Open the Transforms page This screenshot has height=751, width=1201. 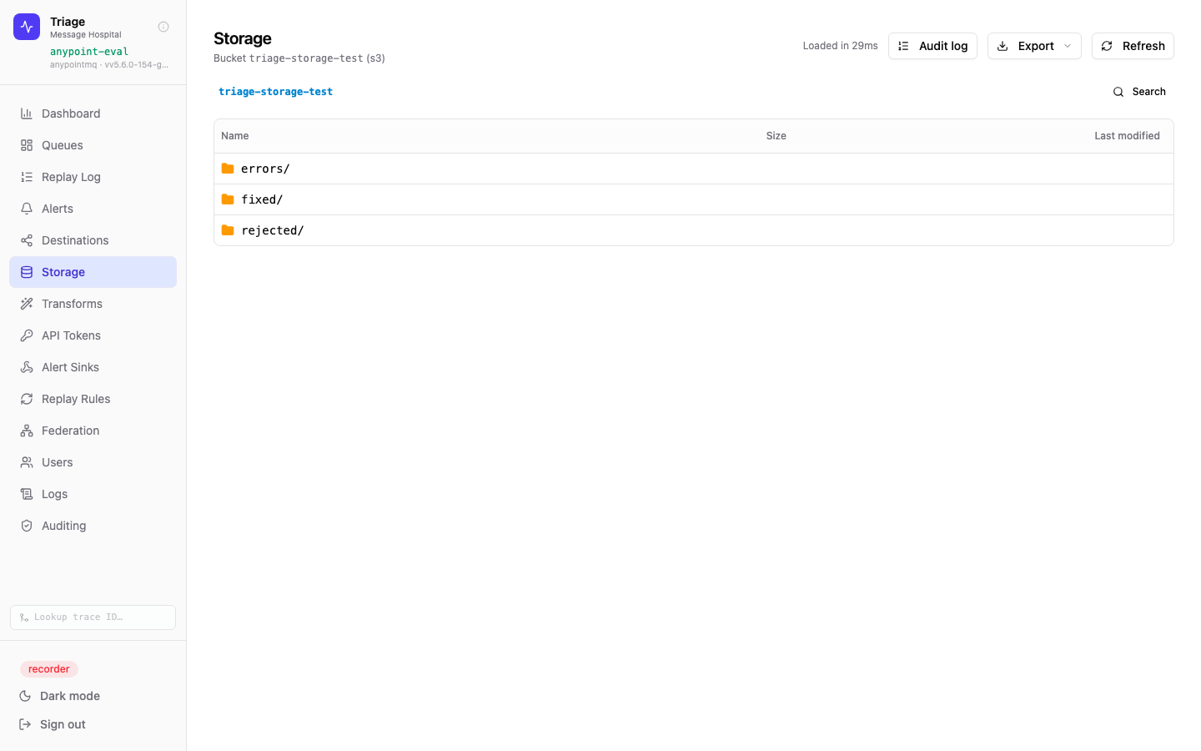pos(93,304)
